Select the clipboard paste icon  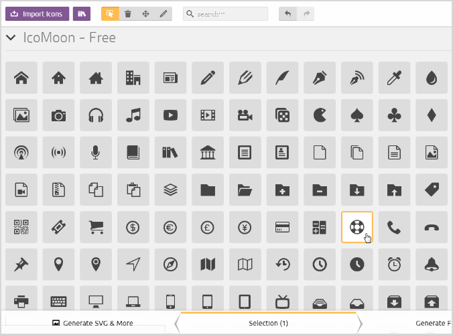pos(133,190)
